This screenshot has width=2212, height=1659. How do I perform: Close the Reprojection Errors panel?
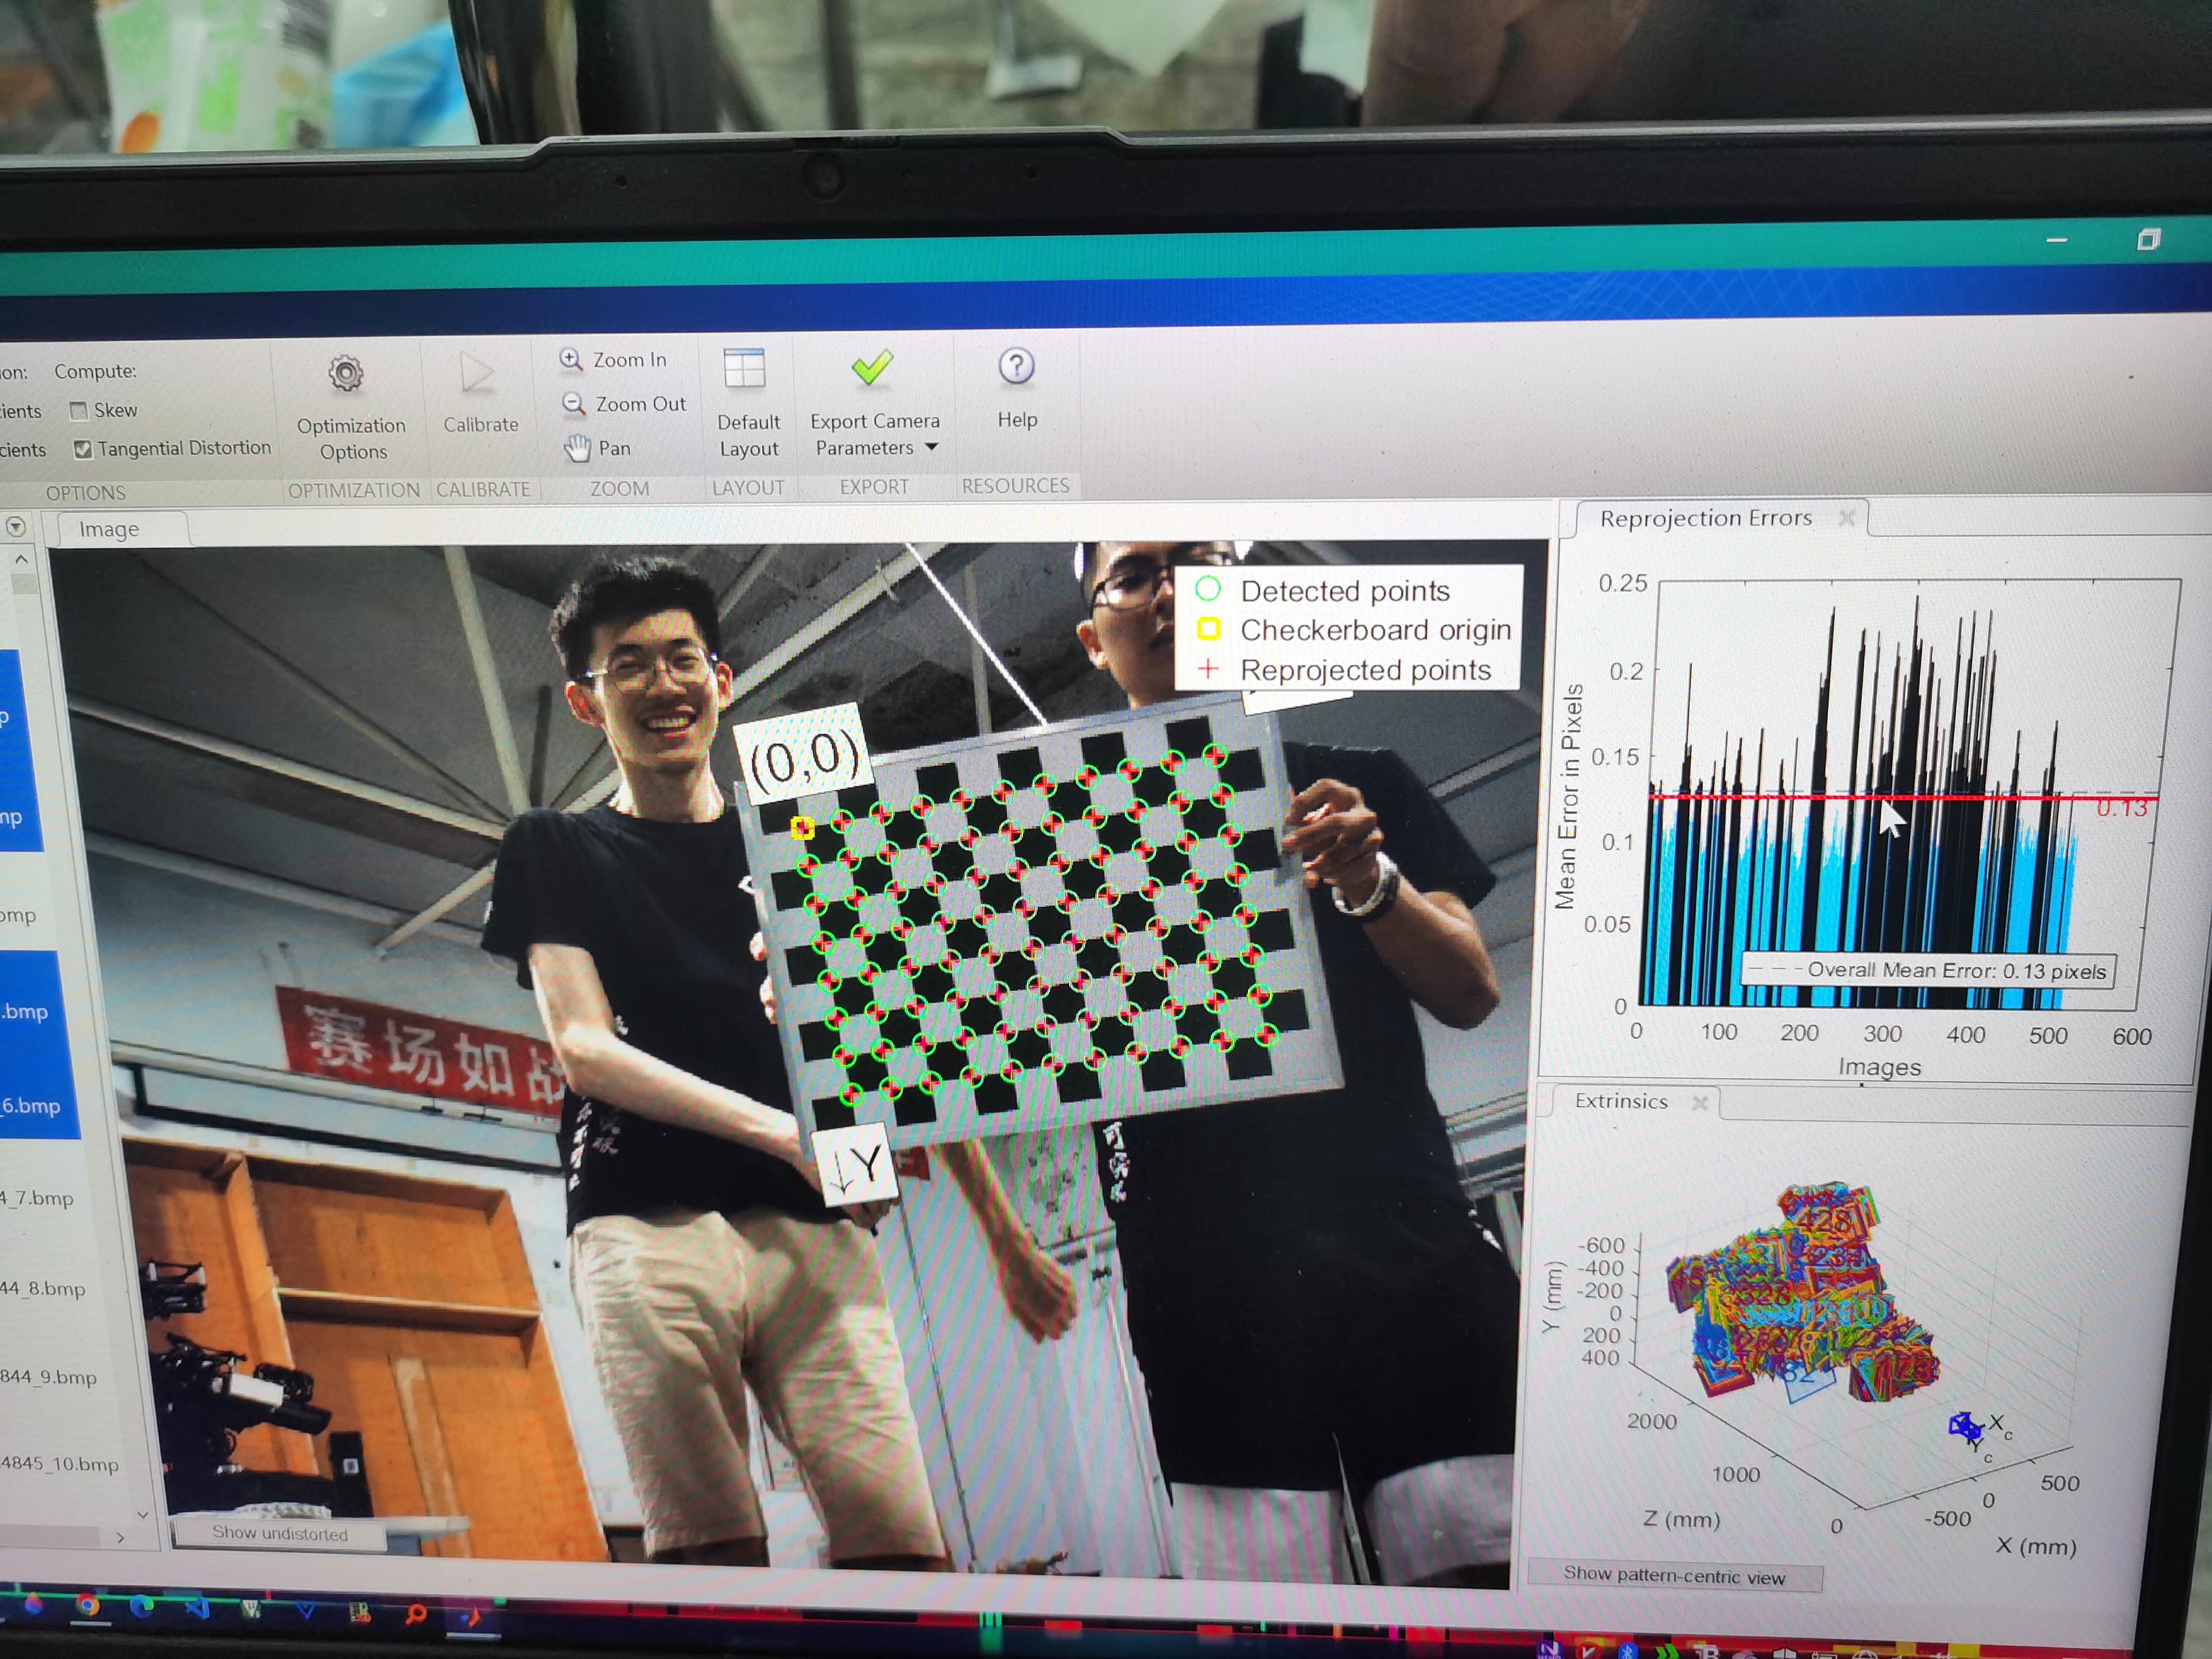click(x=1847, y=517)
